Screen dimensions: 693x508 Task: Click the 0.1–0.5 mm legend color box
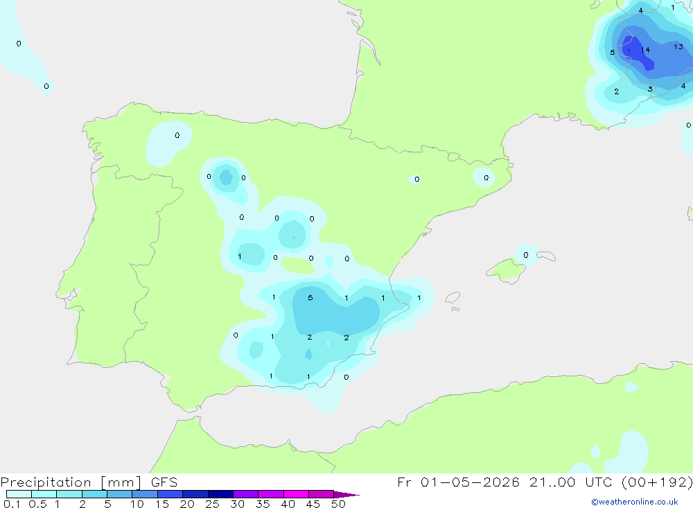pos(19,494)
